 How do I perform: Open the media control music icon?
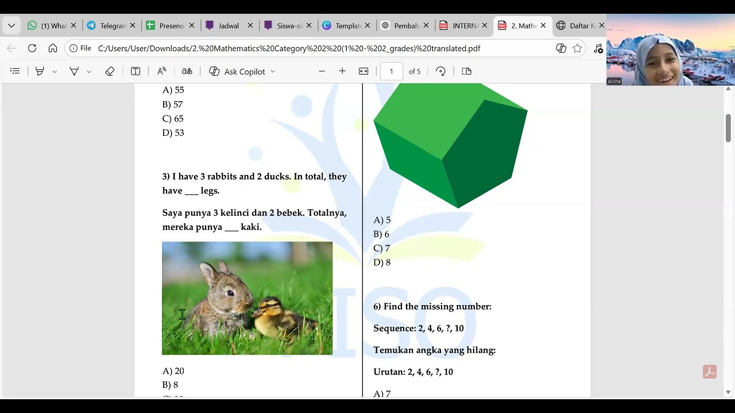(598, 48)
